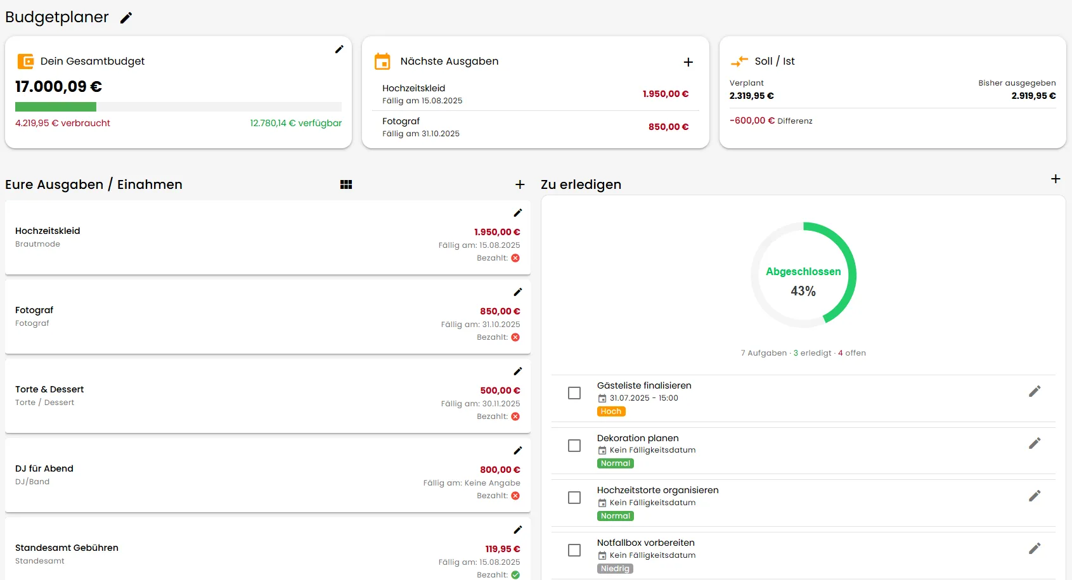1072x580 pixels.
Task: Toggle the Notfallbox vorbereiten checkbox
Action: (x=574, y=550)
